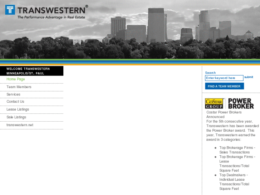Image resolution: width=260 pixels, height=195 pixels.
Task: Click 'Top Brokerage Firms - Sales Transactions' bullet
Action: click(237, 150)
